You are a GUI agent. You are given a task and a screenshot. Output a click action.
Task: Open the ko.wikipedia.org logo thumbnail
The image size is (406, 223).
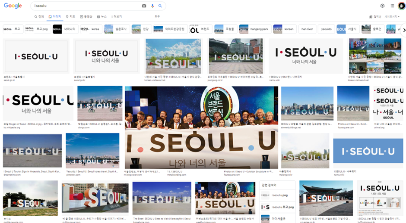click(x=38, y=103)
